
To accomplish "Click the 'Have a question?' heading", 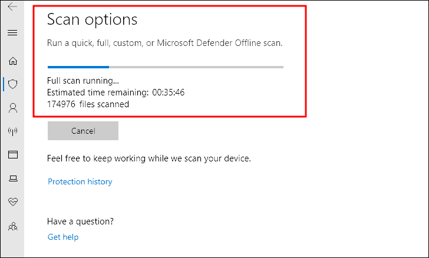I will pyautogui.click(x=80, y=221).
